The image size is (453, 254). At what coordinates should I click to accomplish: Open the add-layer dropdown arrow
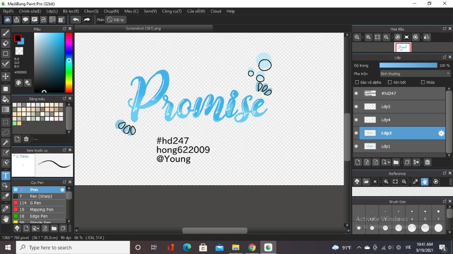click(388, 162)
